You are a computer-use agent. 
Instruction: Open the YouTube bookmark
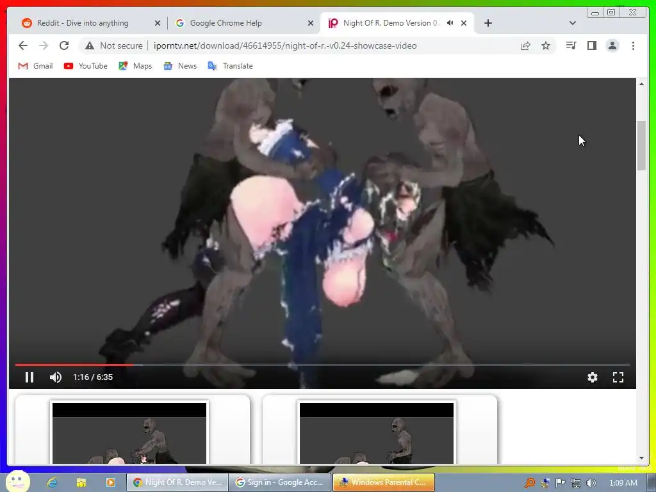tap(86, 66)
